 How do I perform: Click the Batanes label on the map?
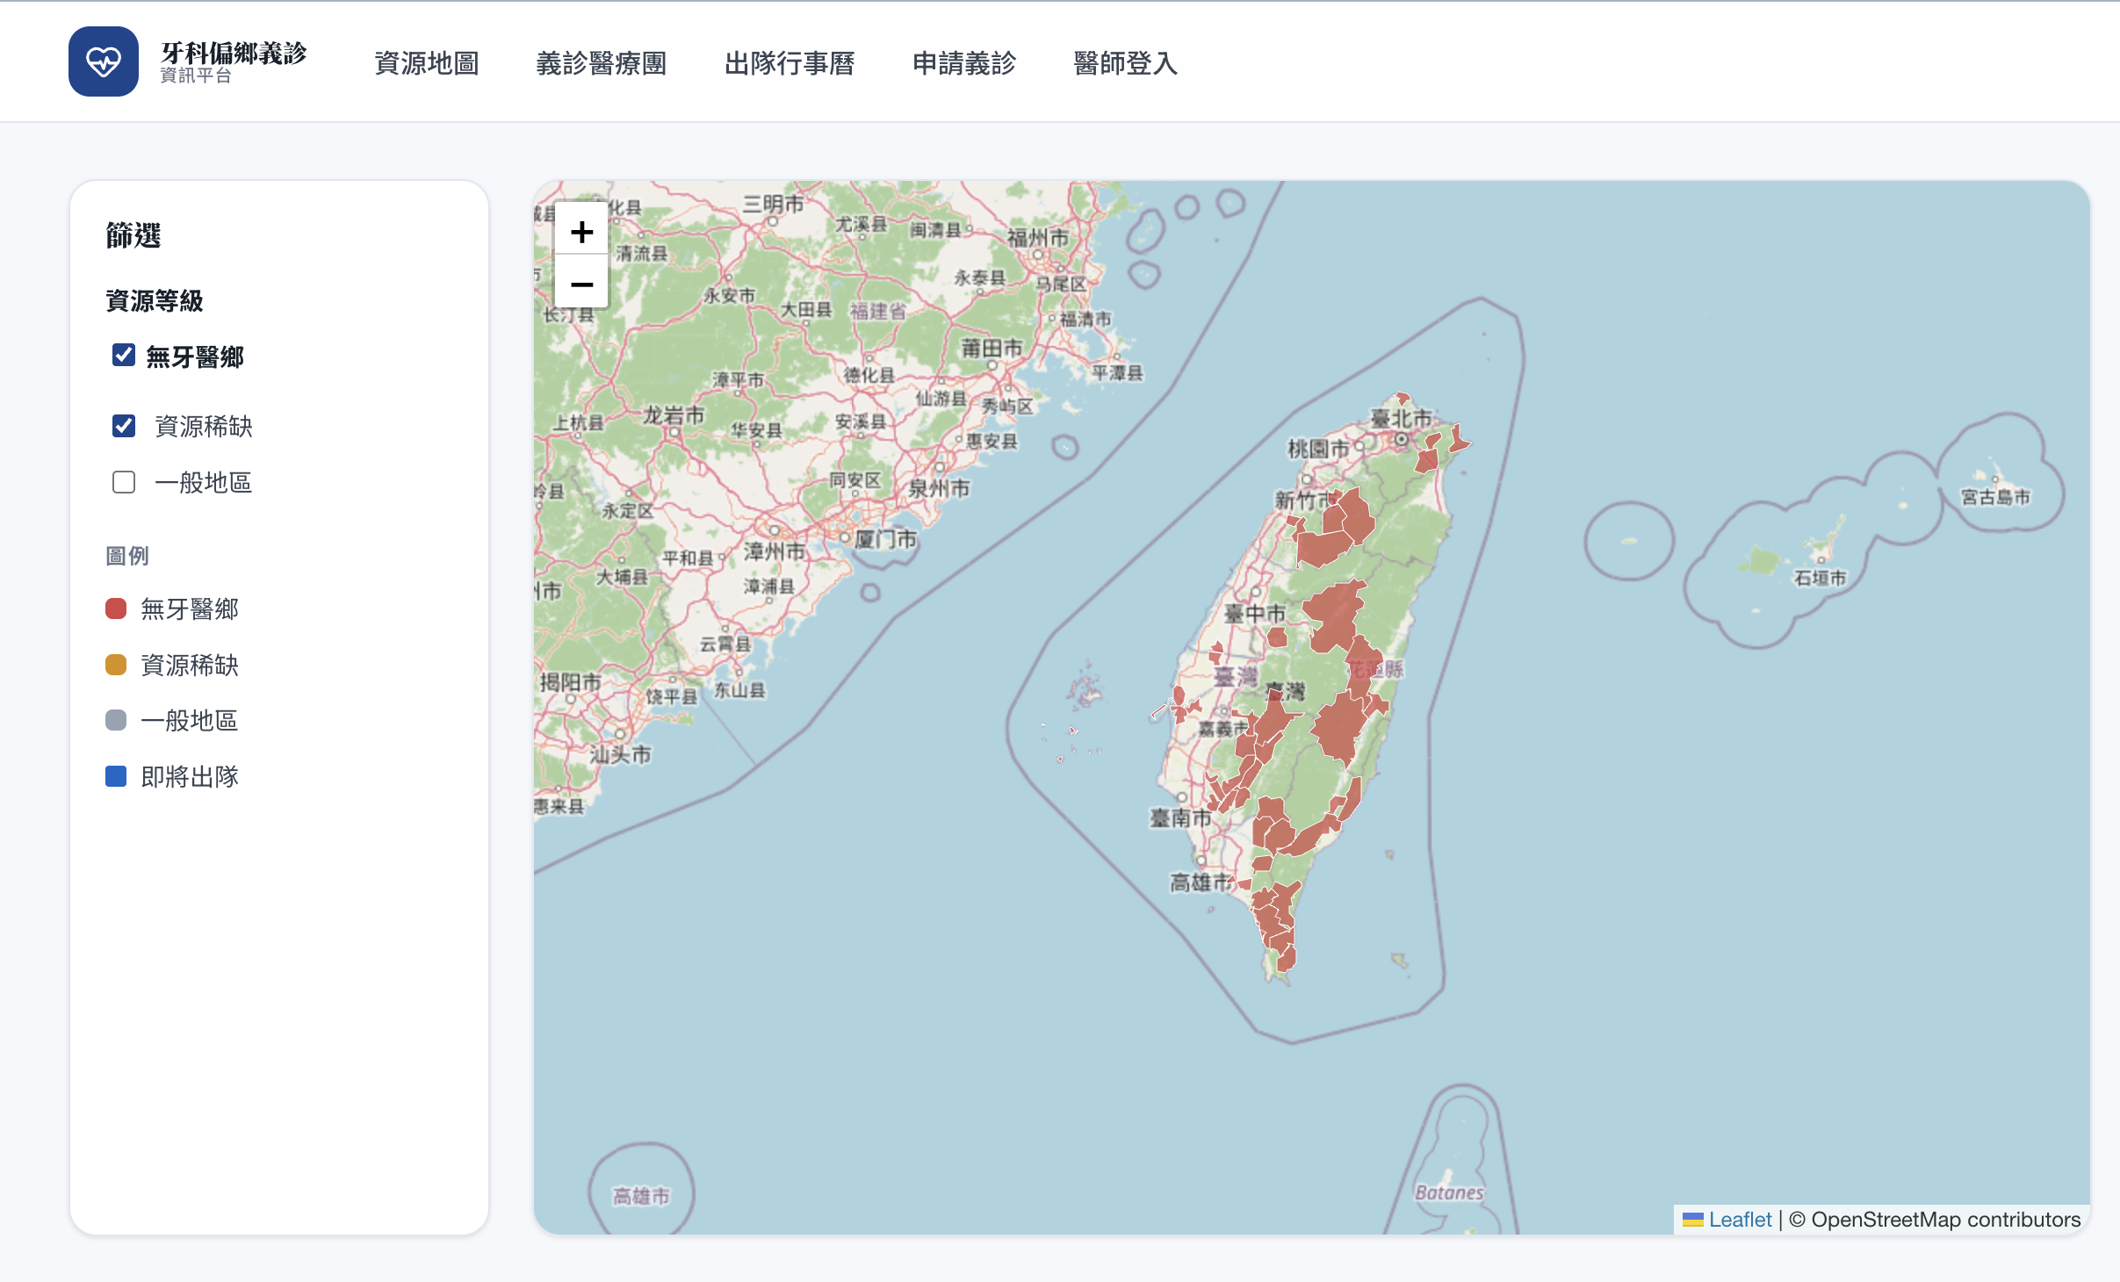(x=1449, y=1192)
